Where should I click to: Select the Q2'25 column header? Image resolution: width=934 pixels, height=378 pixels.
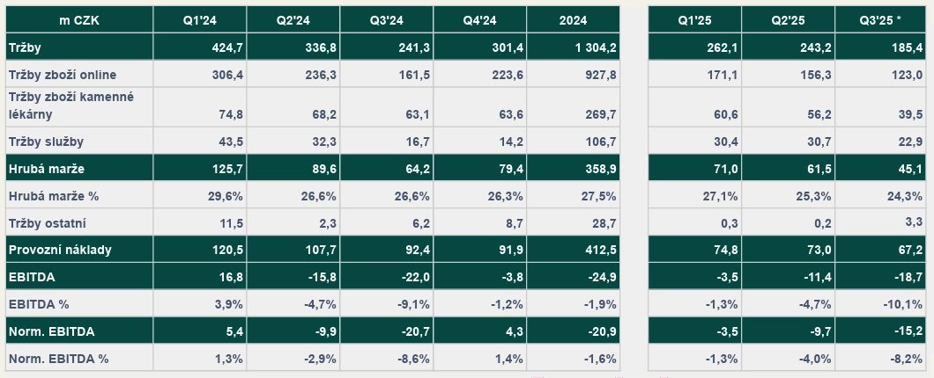click(x=788, y=20)
